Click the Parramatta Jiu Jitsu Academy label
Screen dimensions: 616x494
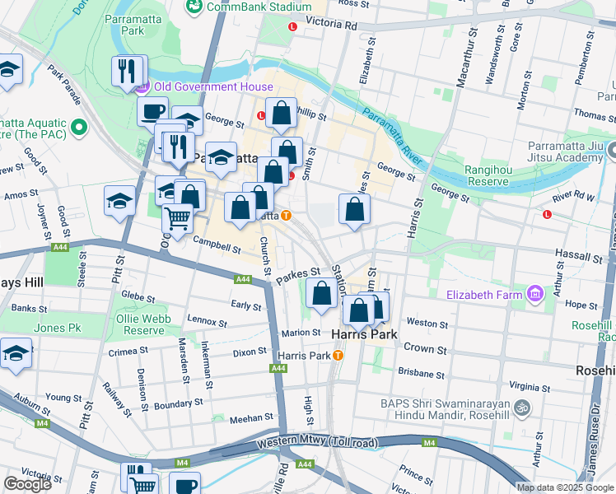pyautogui.click(x=565, y=151)
